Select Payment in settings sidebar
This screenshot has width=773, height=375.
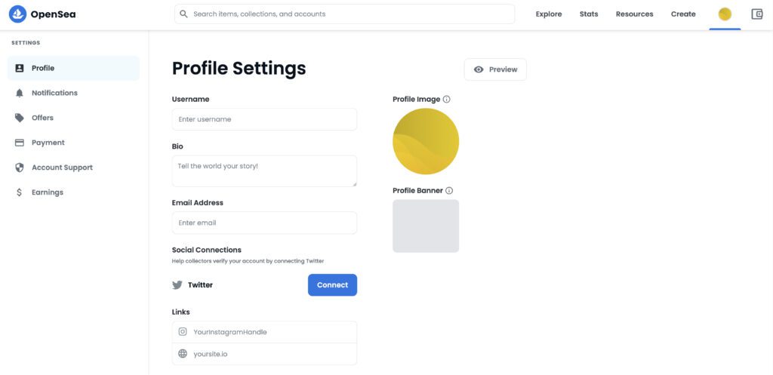pos(48,143)
